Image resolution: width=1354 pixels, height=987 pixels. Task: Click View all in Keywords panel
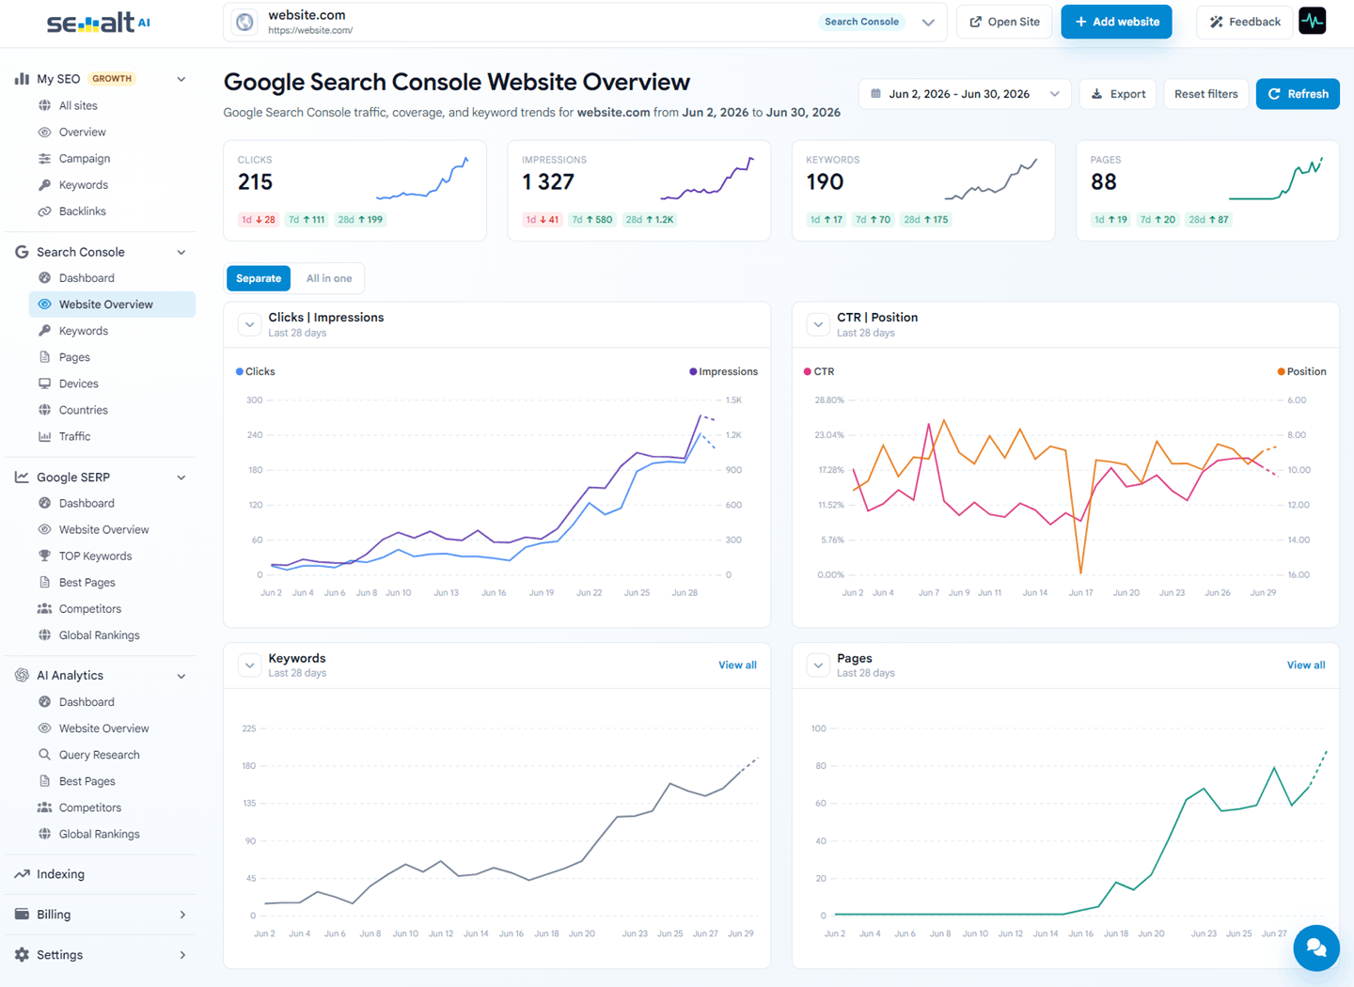(737, 665)
